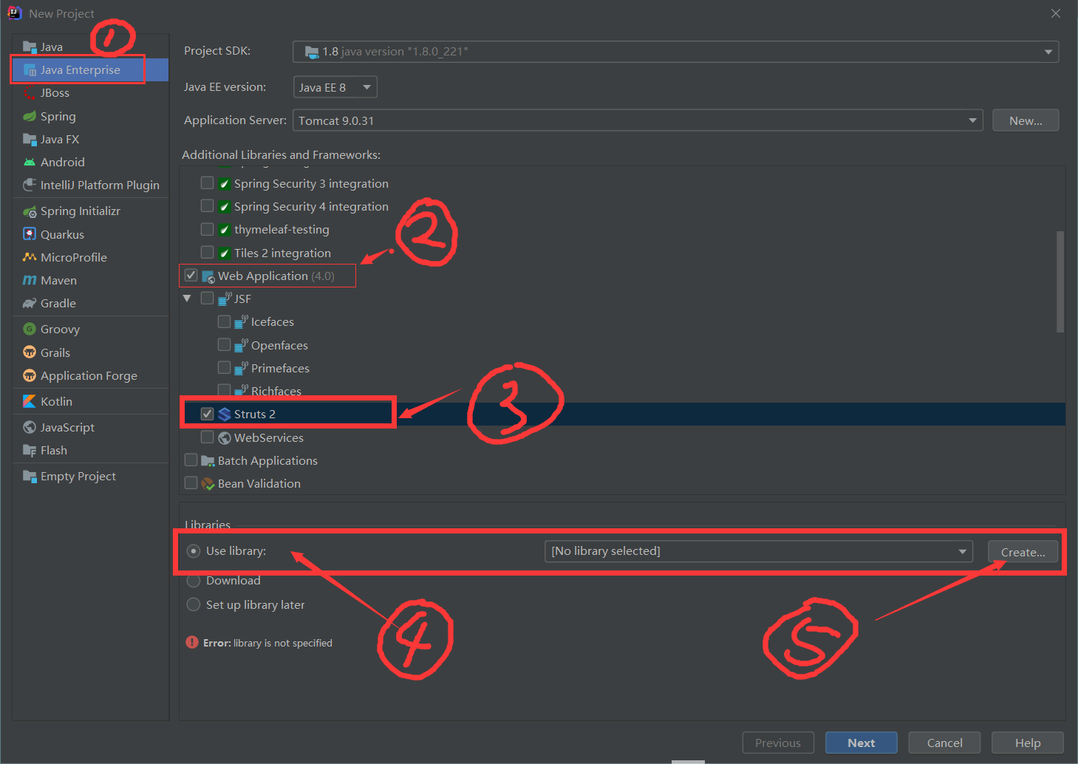Click the Next button

(x=862, y=743)
